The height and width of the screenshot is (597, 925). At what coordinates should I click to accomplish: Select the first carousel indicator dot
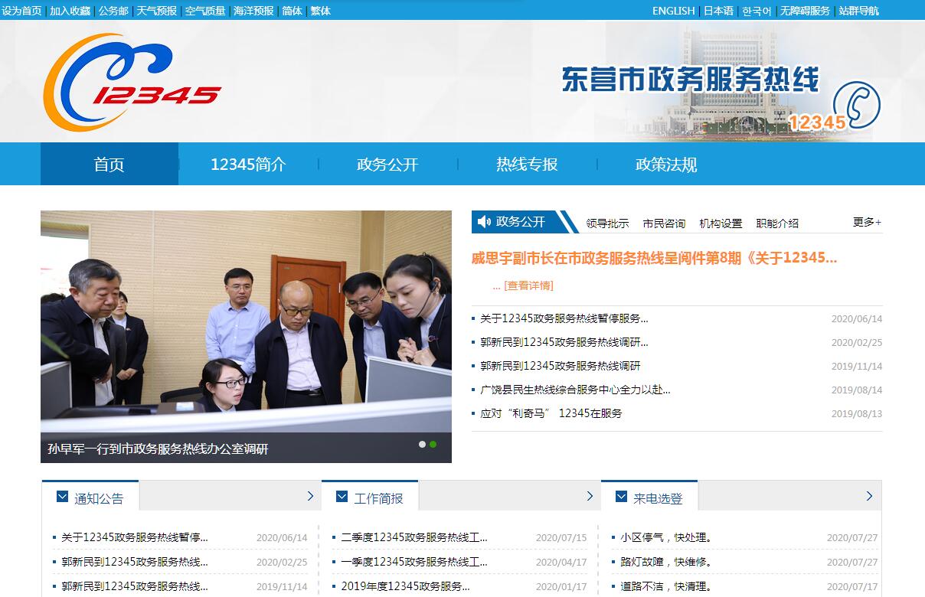pyautogui.click(x=422, y=444)
